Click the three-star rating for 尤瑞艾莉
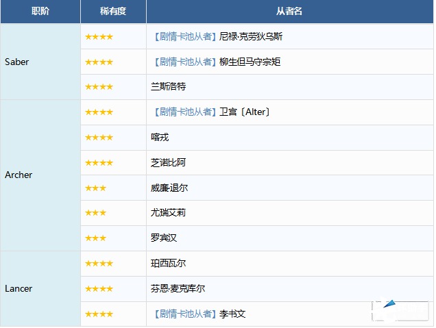This screenshot has width=436, height=328. click(x=95, y=213)
